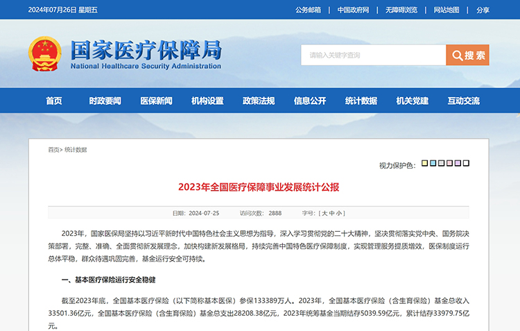Image resolution: width=520 pixels, height=331 pixels.
Task: Select the yellow eye-protection color swatch
Action: [x=424, y=163]
